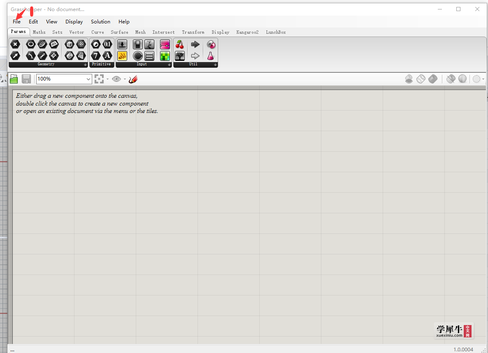
Task: Click the dotted circle mesh quality icon
Action: pyautogui.click(x=476, y=79)
